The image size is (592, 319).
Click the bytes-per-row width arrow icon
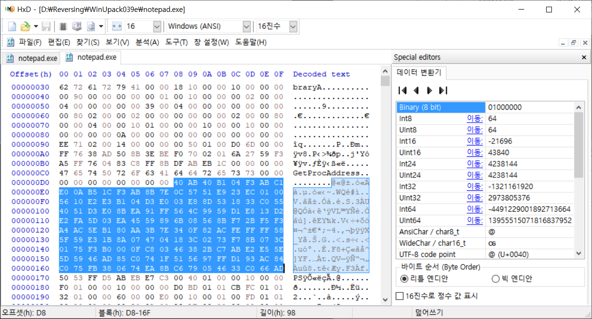[x=116, y=26]
